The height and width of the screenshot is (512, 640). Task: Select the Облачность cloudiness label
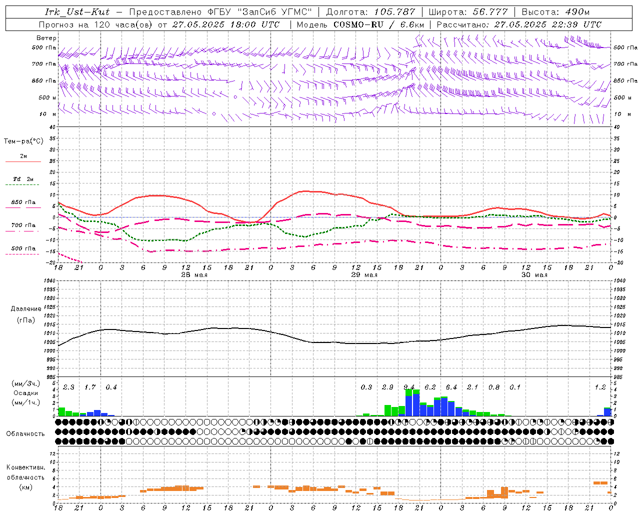(x=25, y=433)
